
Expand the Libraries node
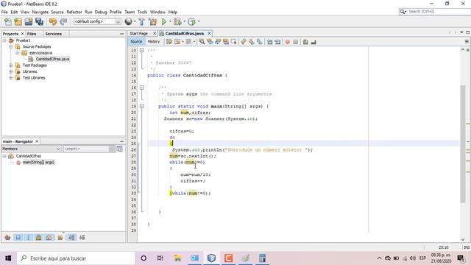pyautogui.click(x=11, y=71)
